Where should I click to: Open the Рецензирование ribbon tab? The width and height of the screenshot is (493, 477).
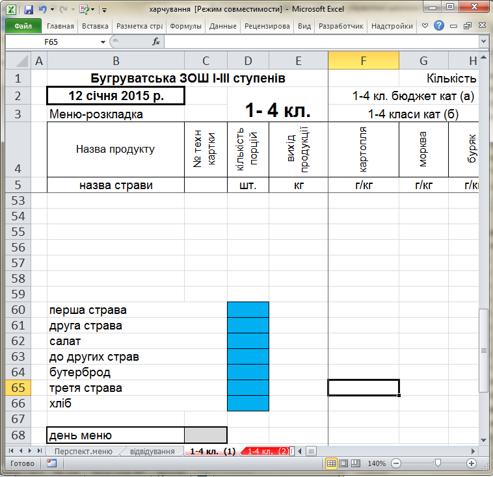coord(267,26)
